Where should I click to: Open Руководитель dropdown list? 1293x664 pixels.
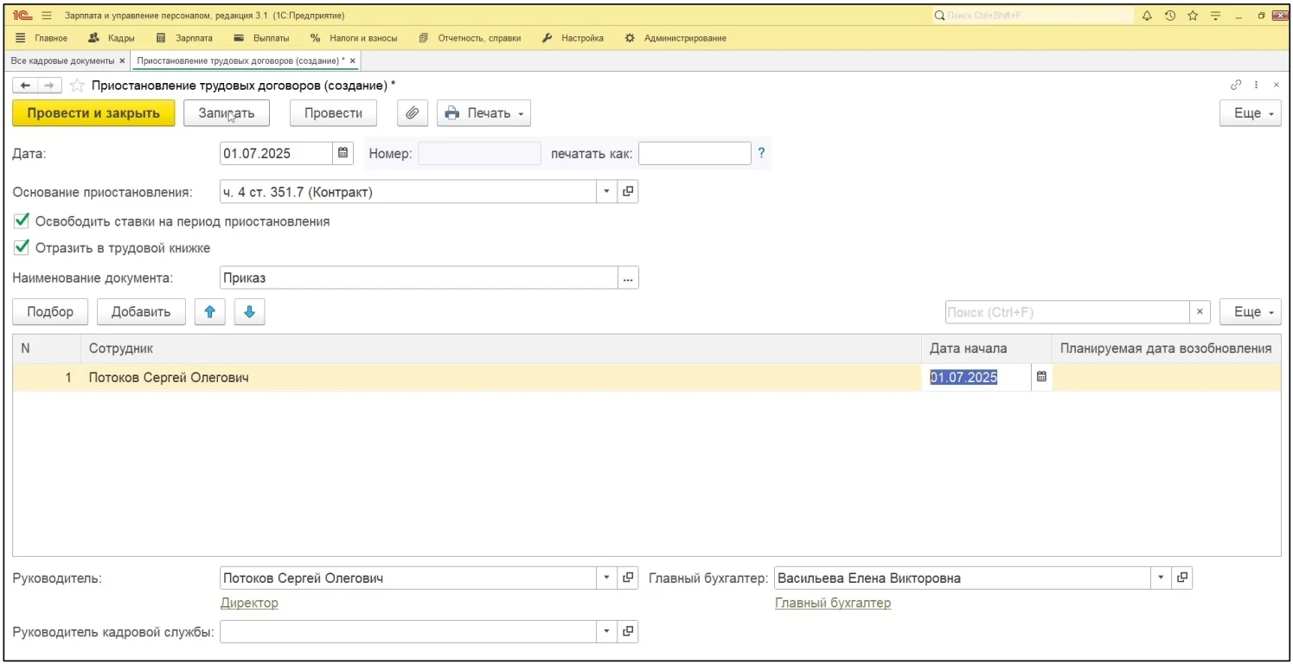tap(606, 578)
